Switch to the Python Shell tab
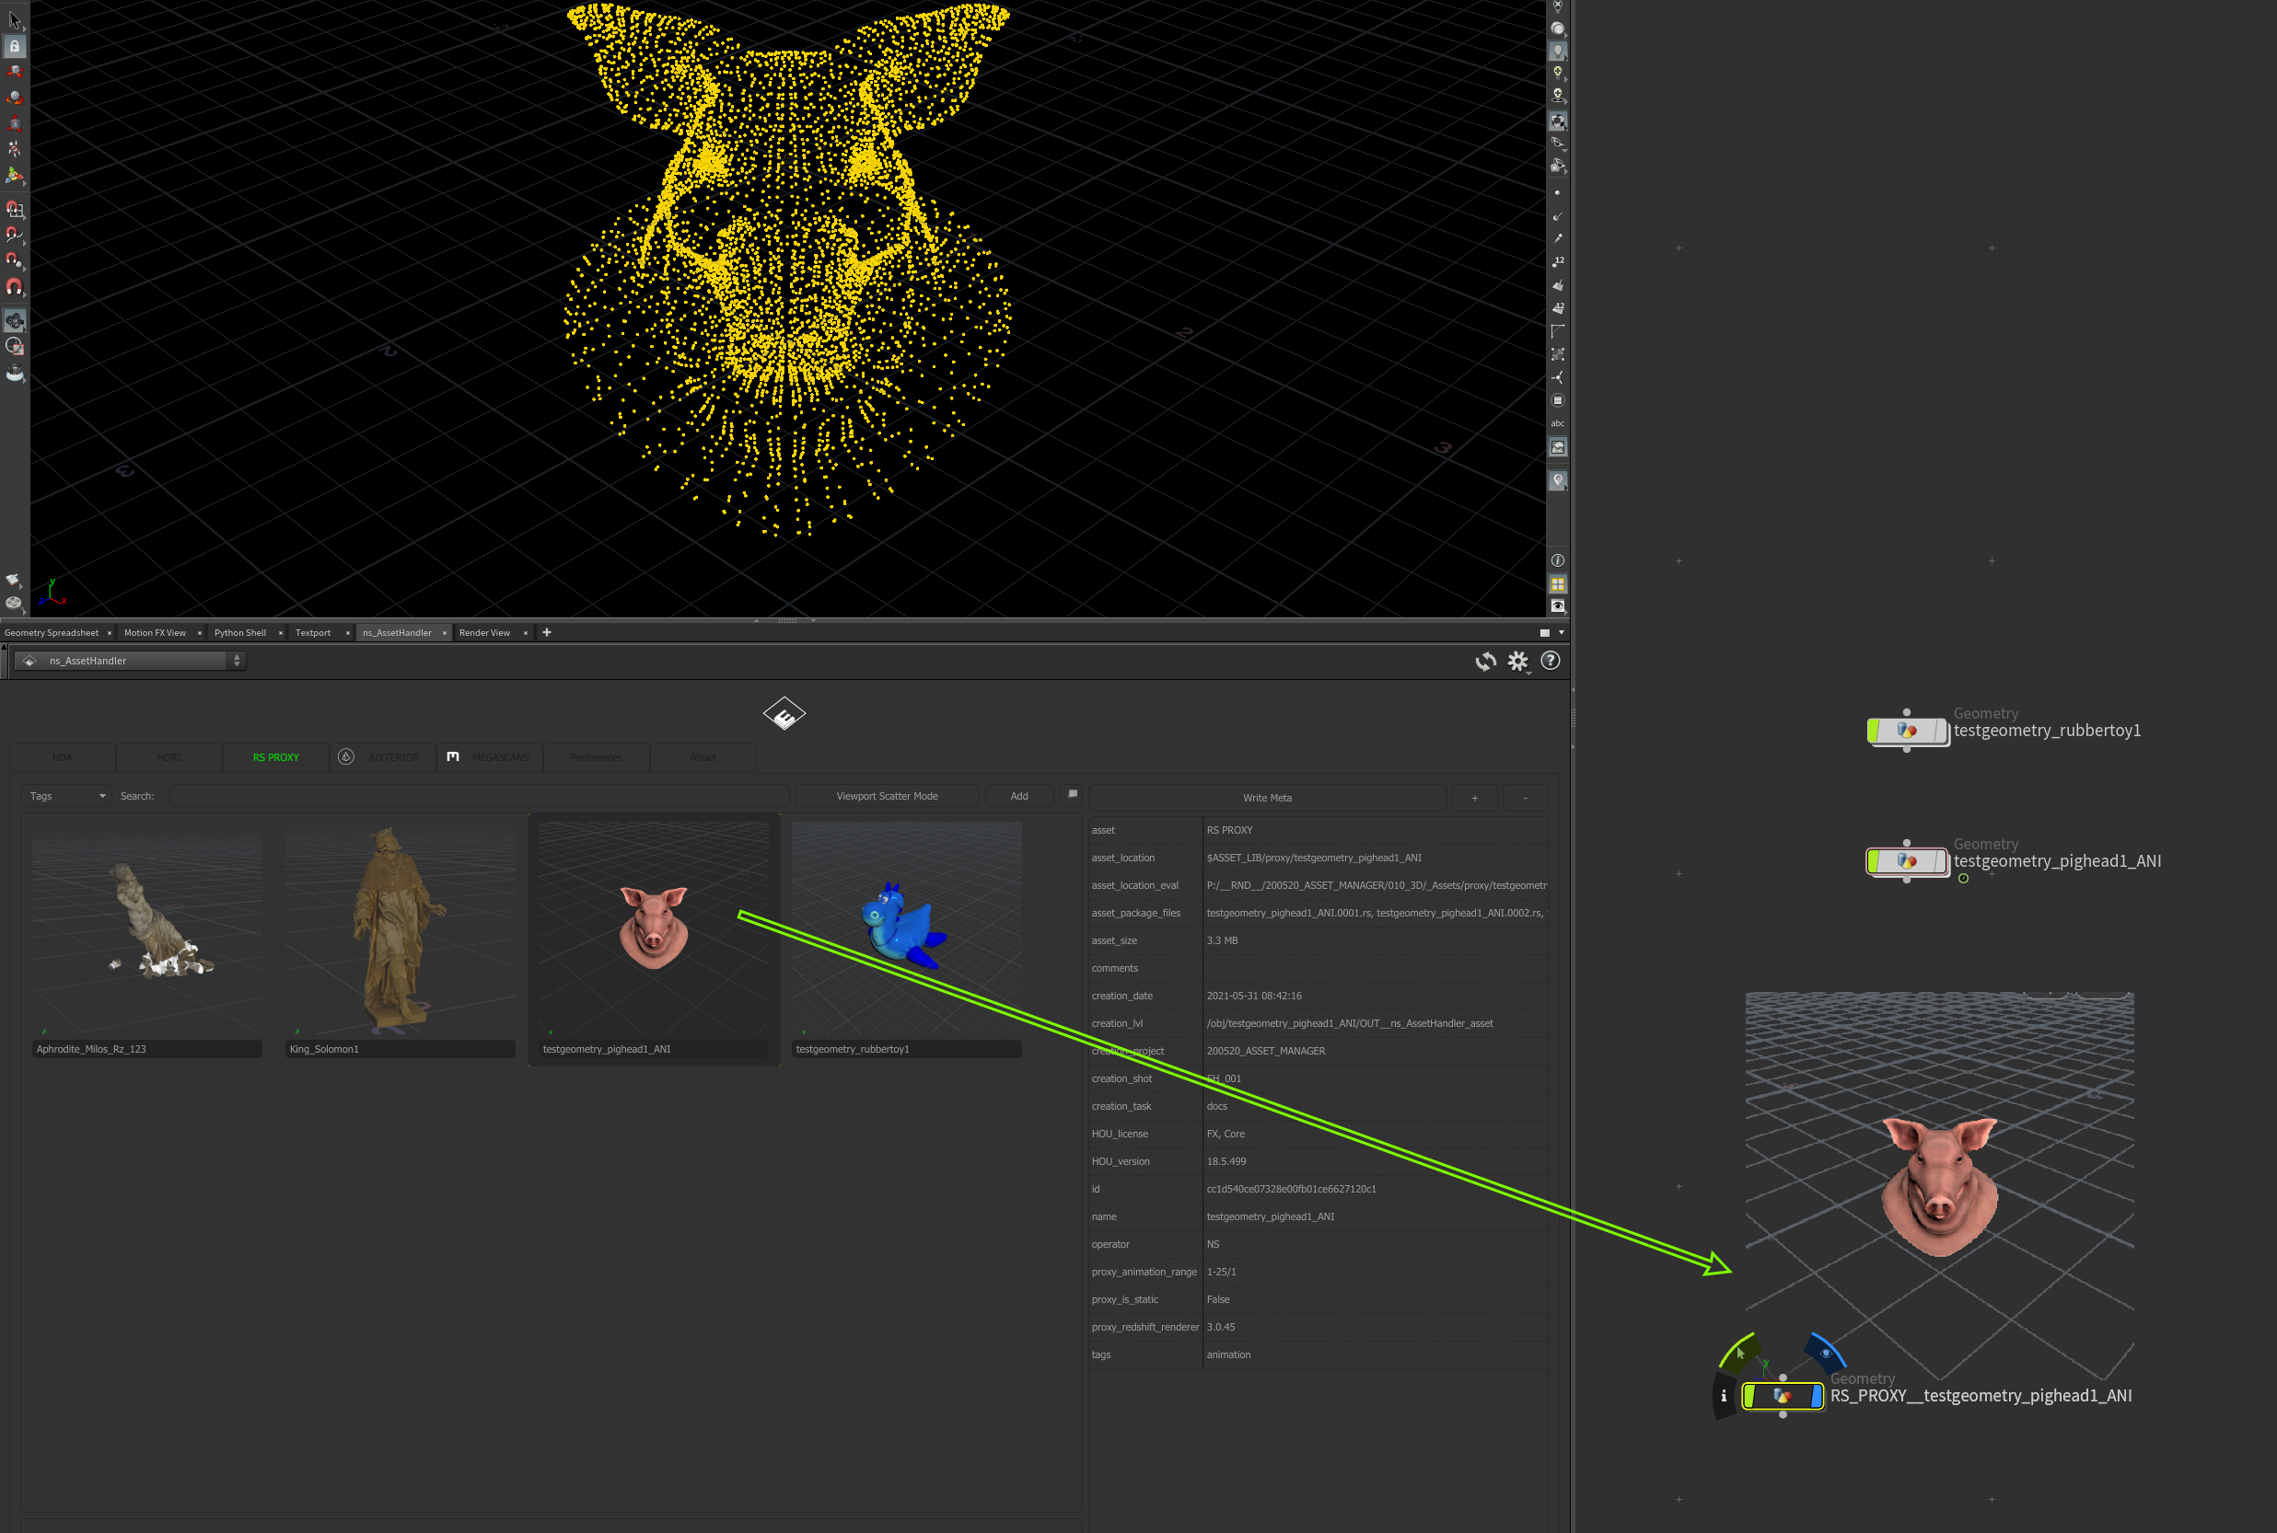Screen dimensions: 2277x1533 [x=240, y=632]
